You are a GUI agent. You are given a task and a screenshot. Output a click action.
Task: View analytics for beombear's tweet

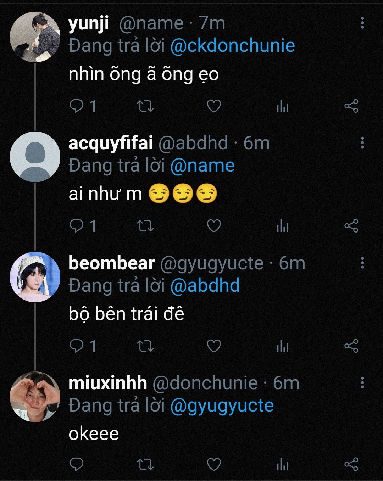pyautogui.click(x=282, y=346)
